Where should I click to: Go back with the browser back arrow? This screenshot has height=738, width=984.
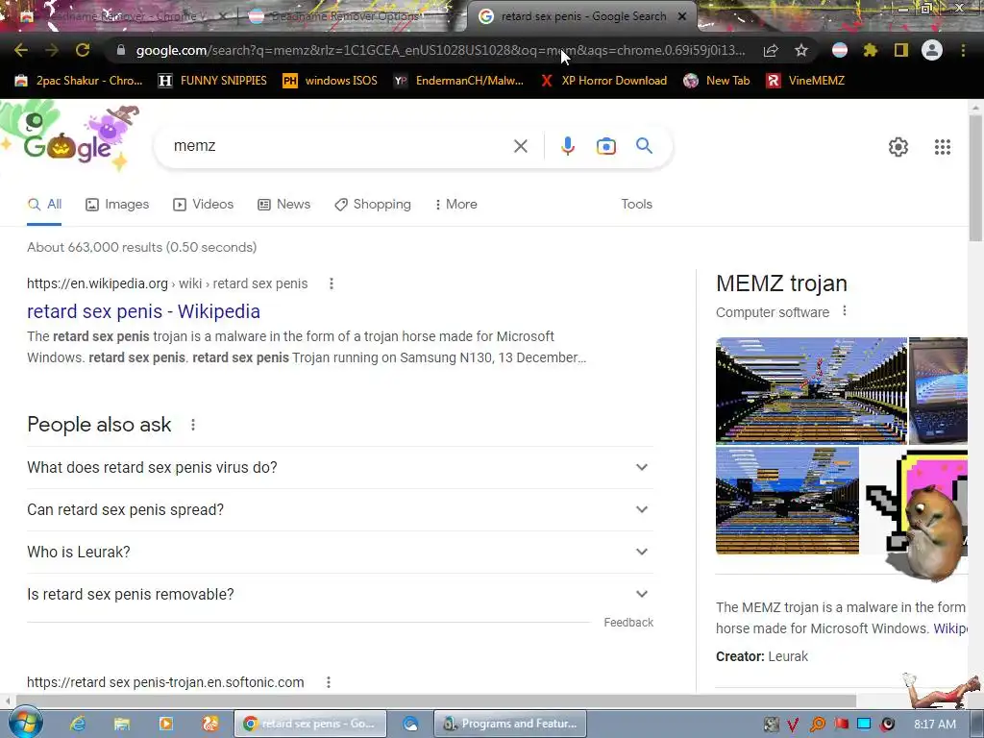21,50
